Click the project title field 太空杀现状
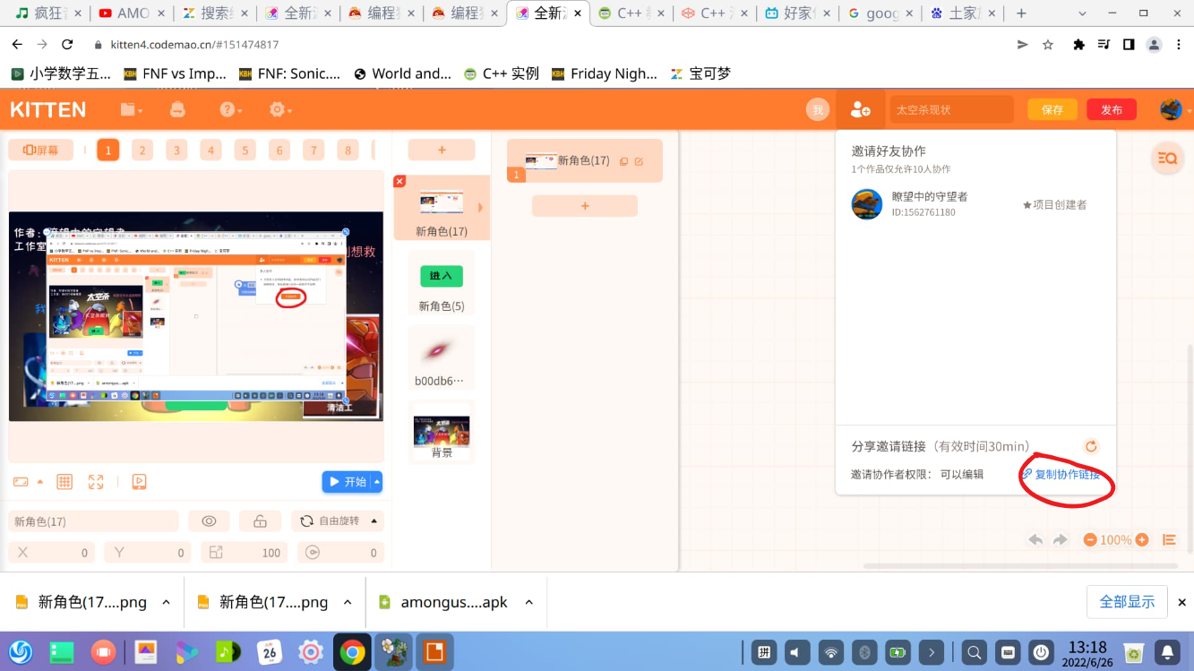The height and width of the screenshot is (671, 1194). pos(951,109)
